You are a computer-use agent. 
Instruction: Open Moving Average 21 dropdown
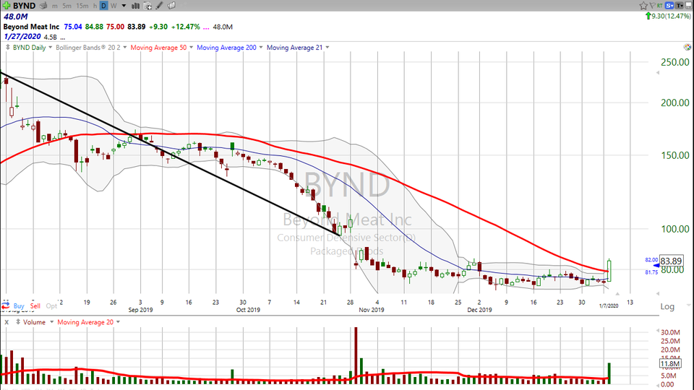click(x=327, y=48)
